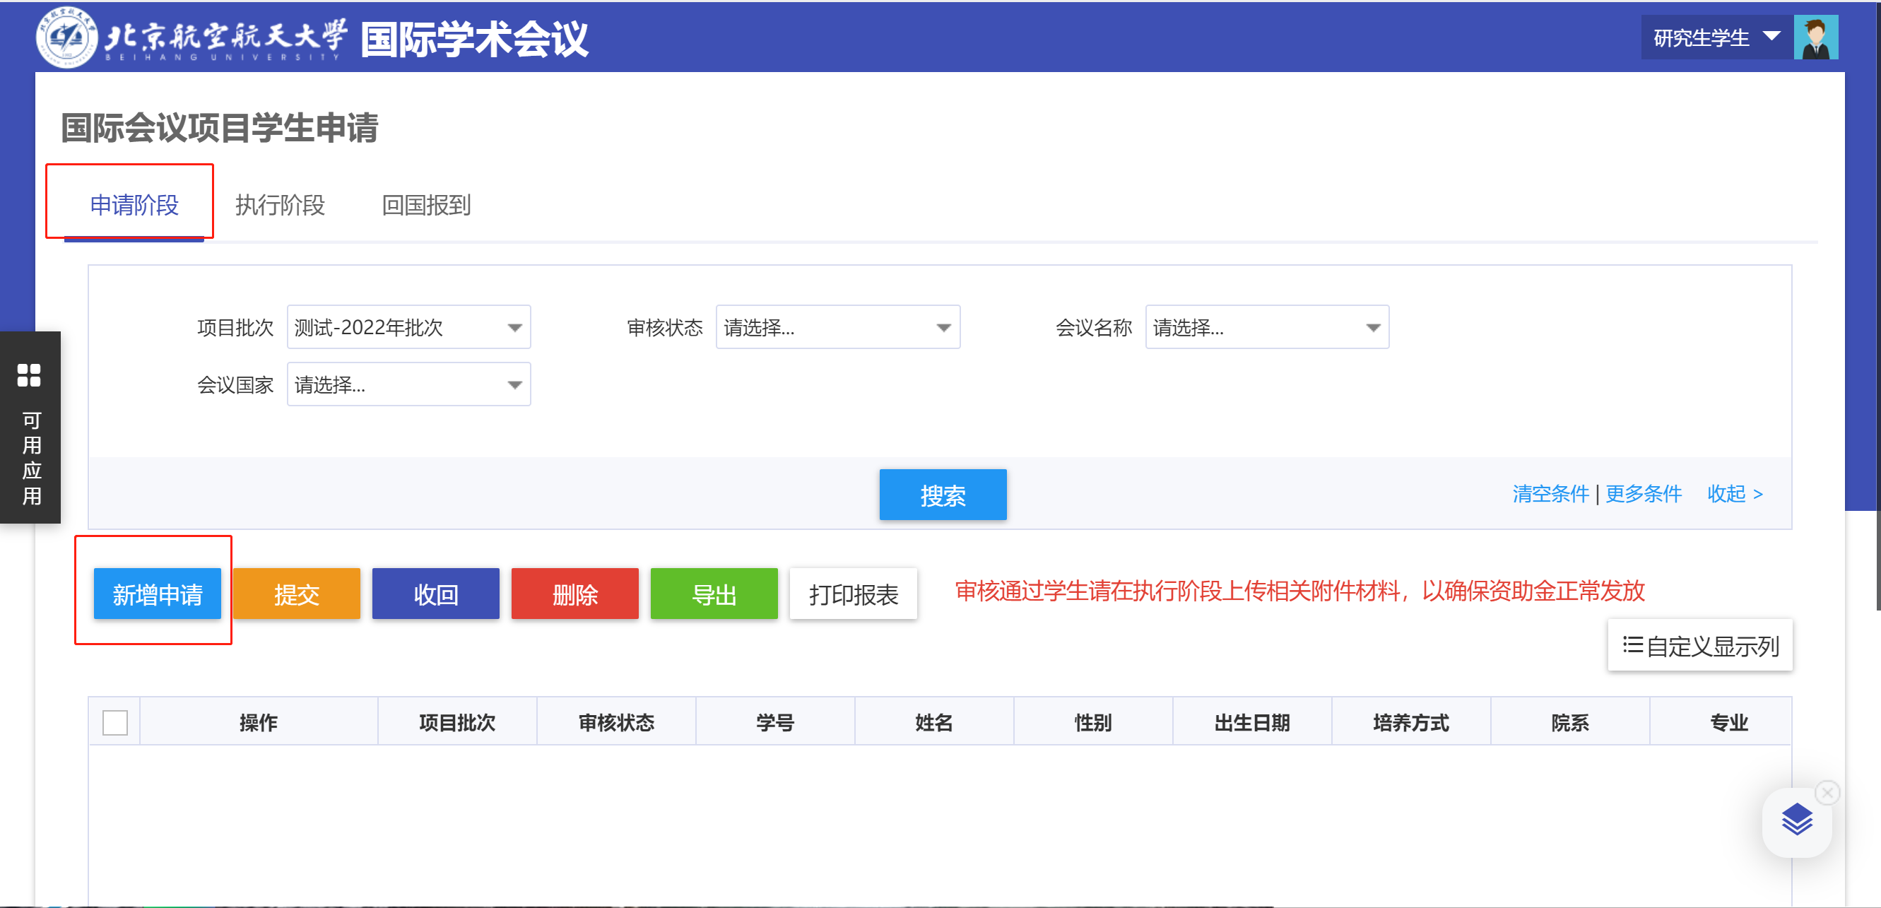
Task: Open the available applications grid icon
Action: click(x=29, y=375)
